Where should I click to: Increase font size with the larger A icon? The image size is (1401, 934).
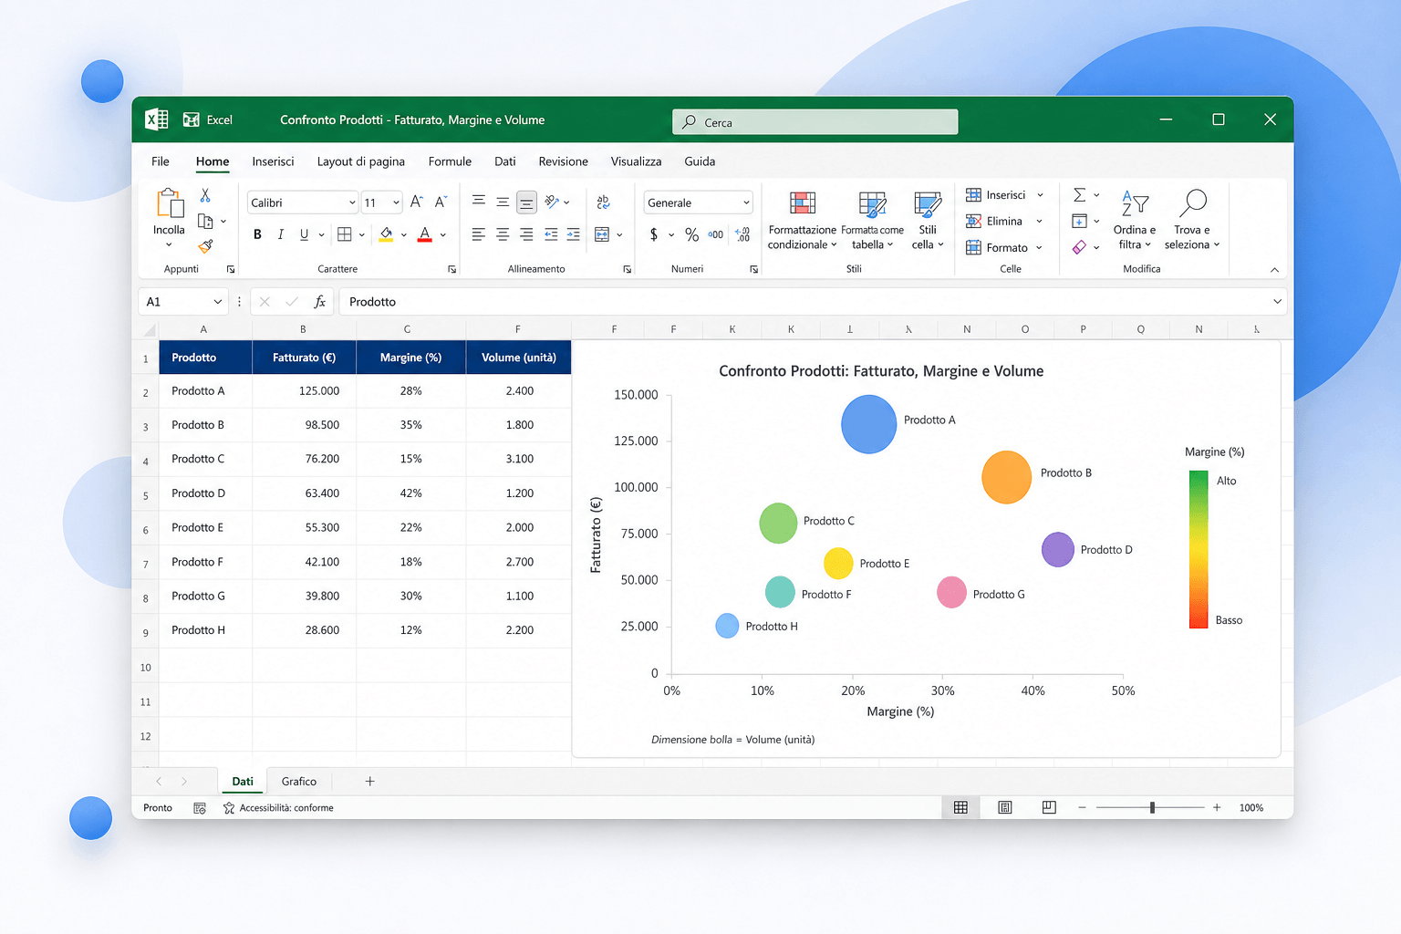click(416, 202)
